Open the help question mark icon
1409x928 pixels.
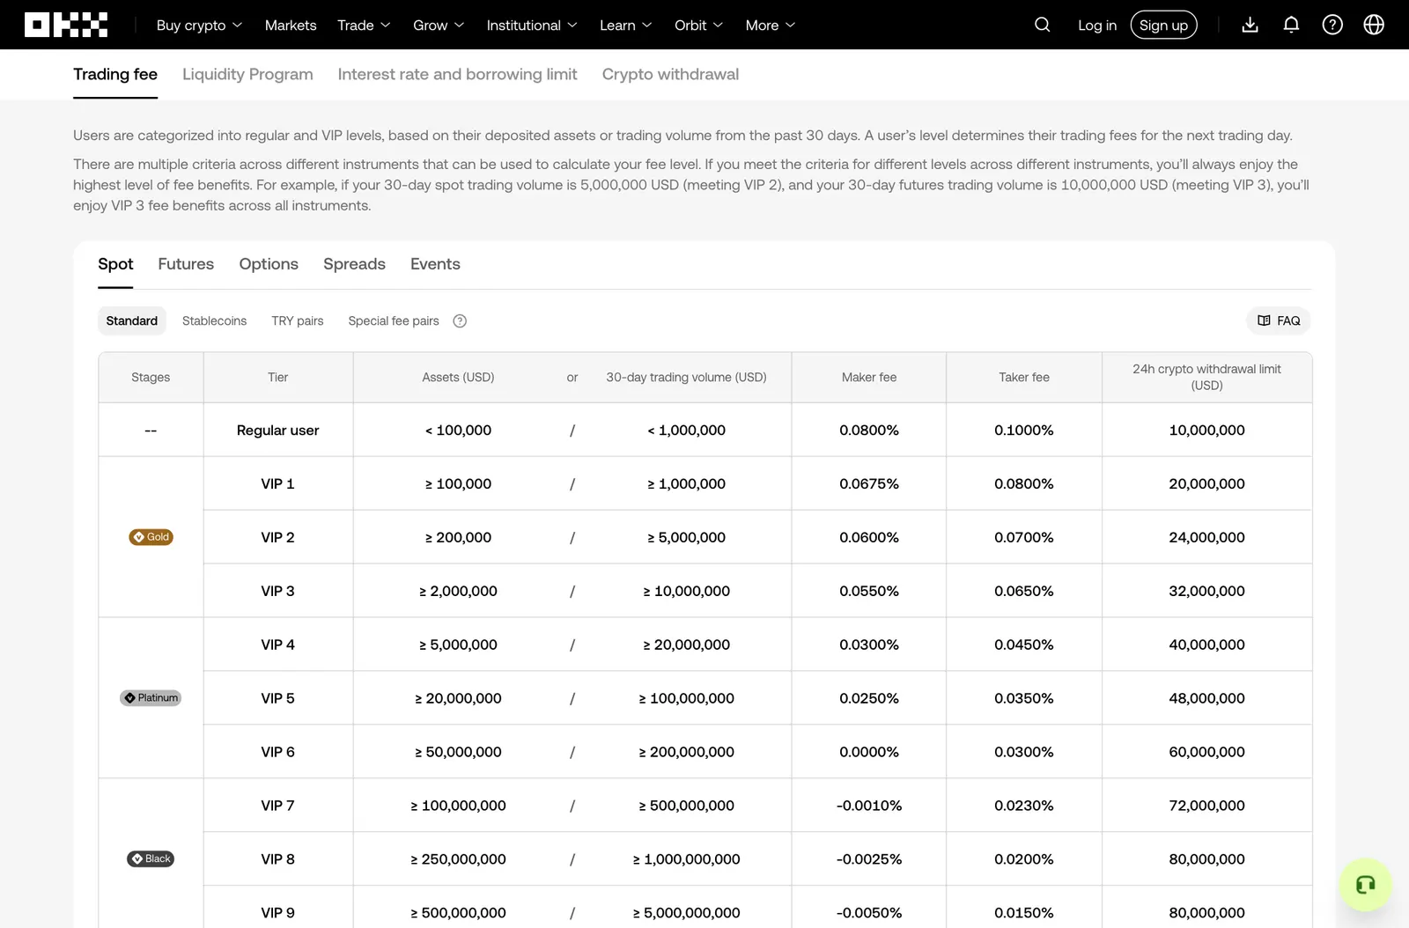coord(1332,25)
